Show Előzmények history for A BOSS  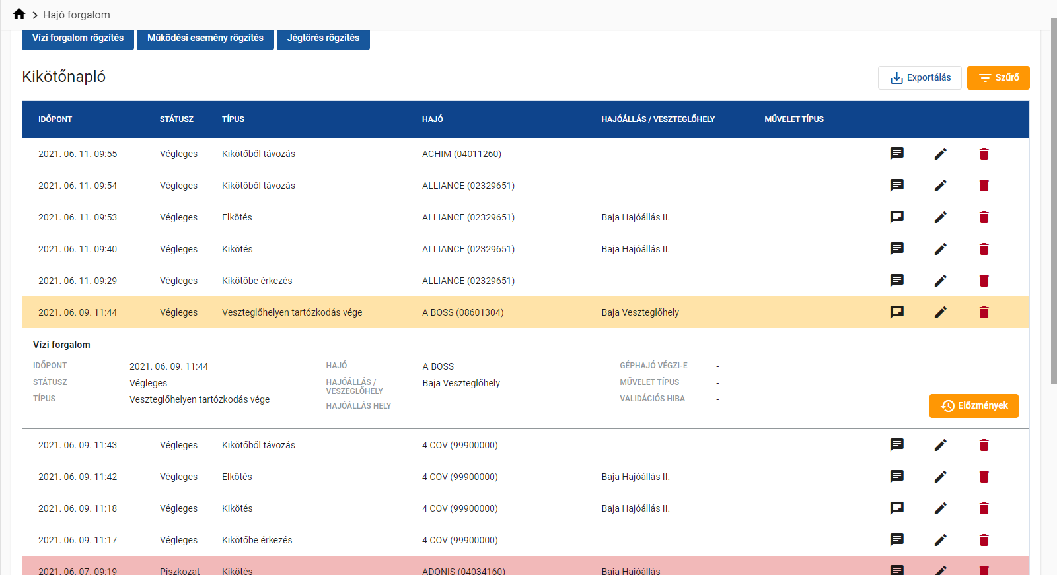[974, 406]
